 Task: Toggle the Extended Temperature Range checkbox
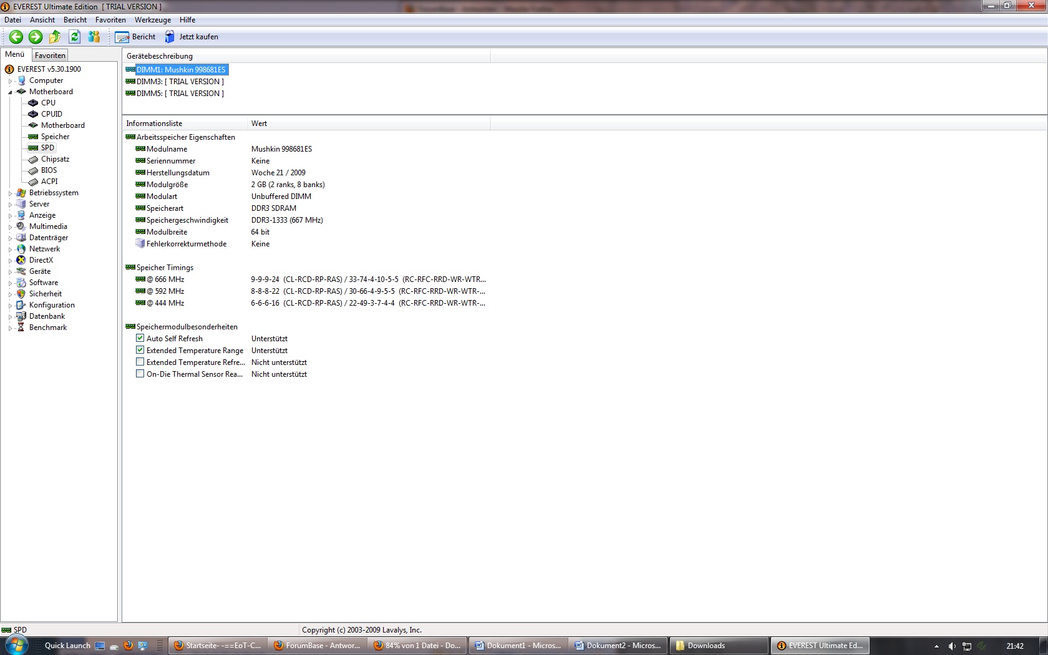[140, 350]
